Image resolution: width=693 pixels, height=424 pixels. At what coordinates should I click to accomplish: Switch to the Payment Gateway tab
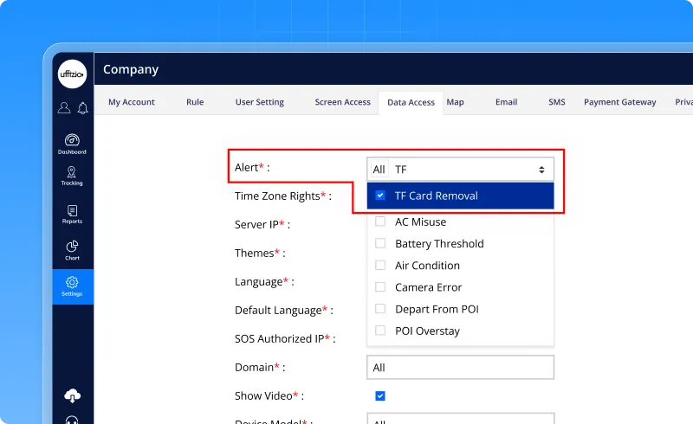coord(619,102)
